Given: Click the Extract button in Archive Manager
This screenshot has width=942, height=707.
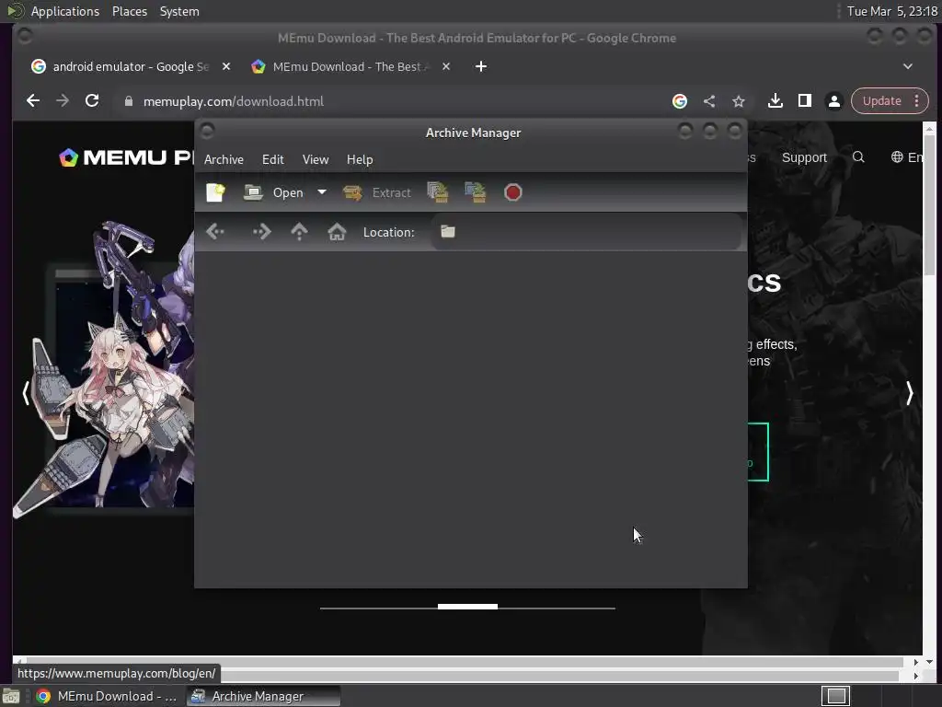Looking at the screenshot, I should pos(376,192).
